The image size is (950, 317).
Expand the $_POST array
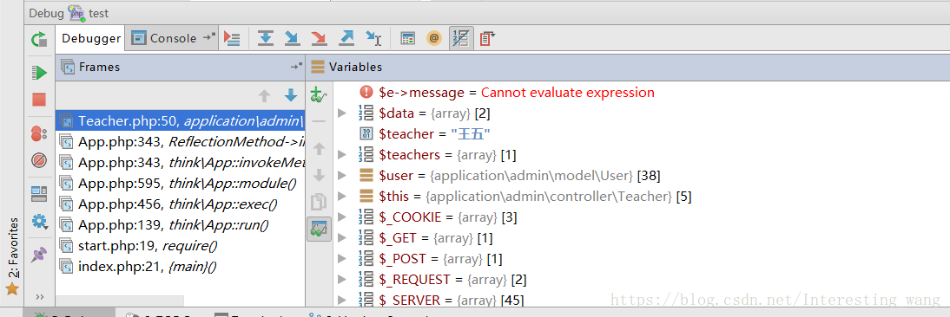click(x=342, y=258)
